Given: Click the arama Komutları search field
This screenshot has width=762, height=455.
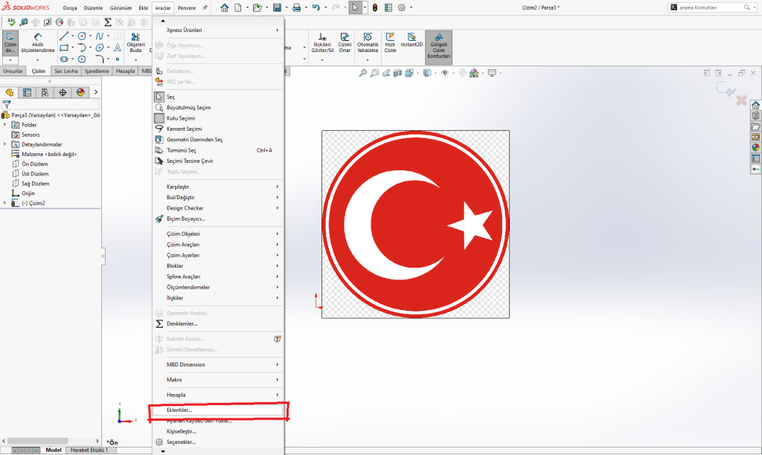Looking at the screenshot, I should click(707, 7).
